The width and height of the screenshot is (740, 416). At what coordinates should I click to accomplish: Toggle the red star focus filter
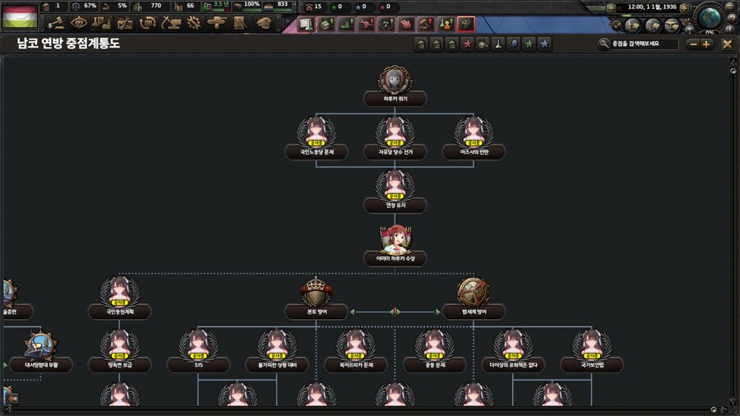[467, 44]
